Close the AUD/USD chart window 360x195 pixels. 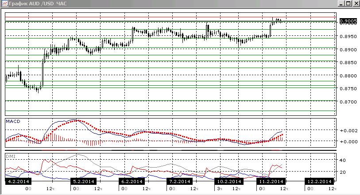point(356,4)
